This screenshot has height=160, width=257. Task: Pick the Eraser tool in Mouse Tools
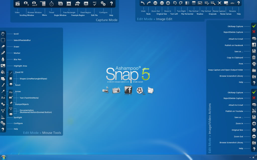3,46
